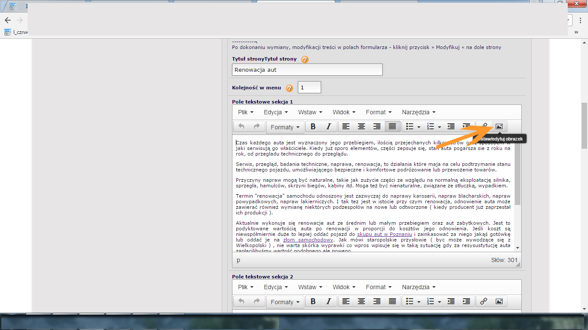The height and width of the screenshot is (330, 588).
Task: Insert link in section 2 editor
Action: tap(484, 302)
